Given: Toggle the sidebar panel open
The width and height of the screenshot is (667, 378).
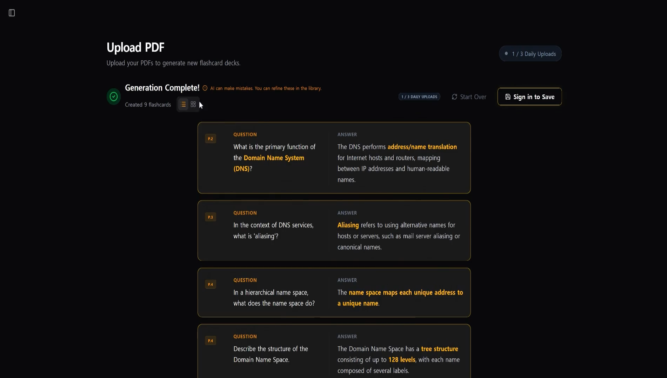Looking at the screenshot, I should point(12,13).
